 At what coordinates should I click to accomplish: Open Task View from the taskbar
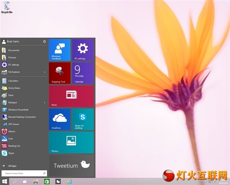[25, 182]
